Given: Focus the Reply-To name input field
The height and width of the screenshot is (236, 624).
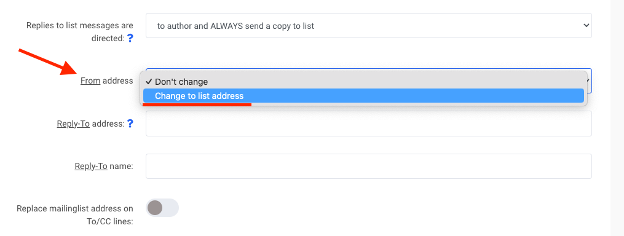Looking at the screenshot, I should point(368,166).
